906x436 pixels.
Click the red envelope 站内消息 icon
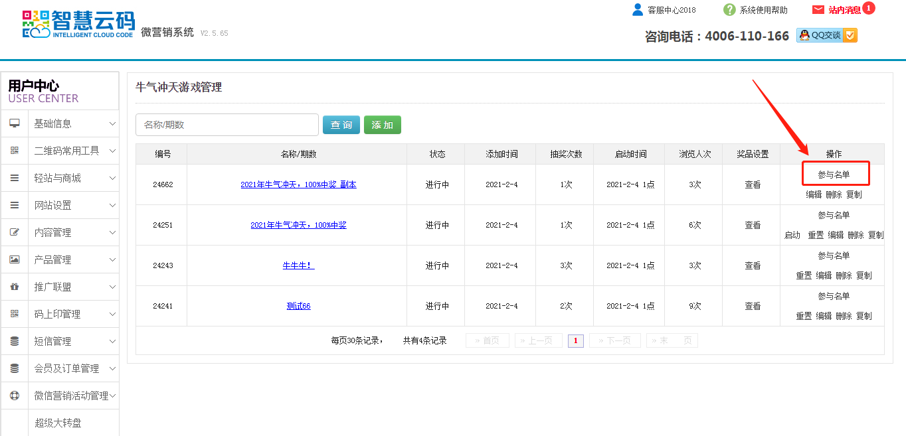click(818, 10)
